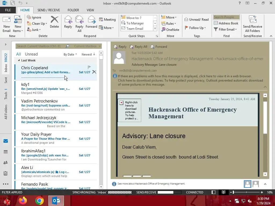Click Reply All in reading pane
This screenshot has width=275, height=206.
pos(138,47)
